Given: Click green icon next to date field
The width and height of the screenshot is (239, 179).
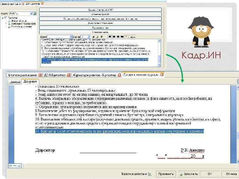Looking at the screenshot, I should (35, 14).
